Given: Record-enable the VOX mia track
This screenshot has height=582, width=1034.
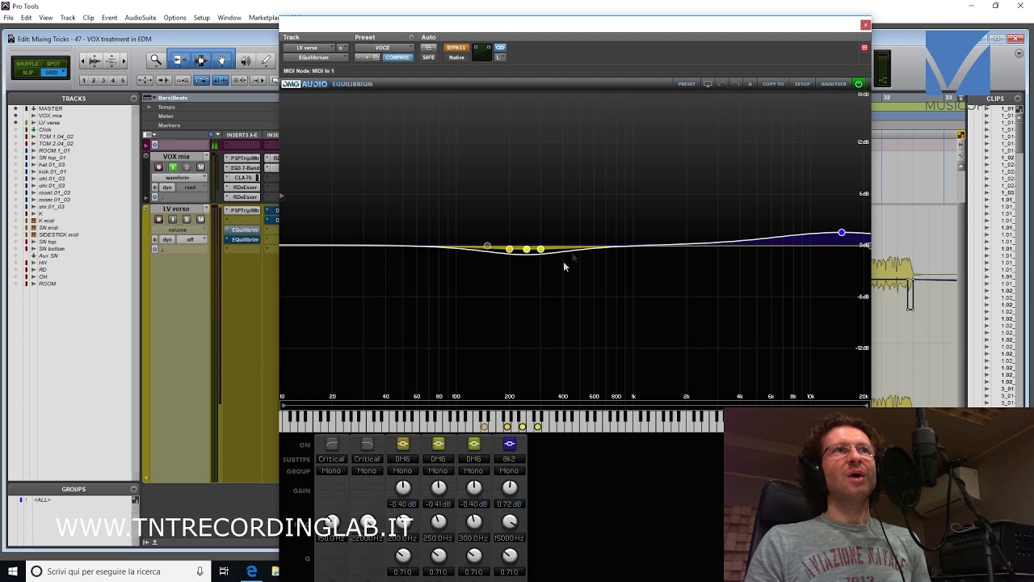Looking at the screenshot, I should (158, 167).
